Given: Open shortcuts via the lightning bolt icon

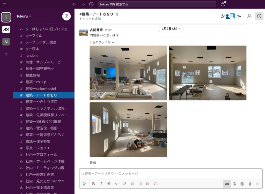Looking at the screenshot, I should pyautogui.click(x=84, y=184).
